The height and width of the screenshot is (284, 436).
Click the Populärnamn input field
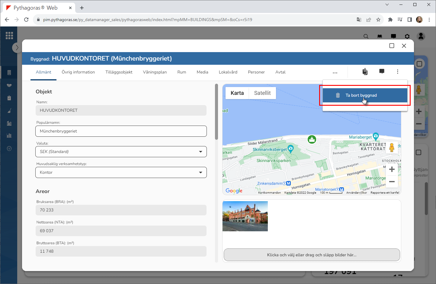tap(121, 131)
